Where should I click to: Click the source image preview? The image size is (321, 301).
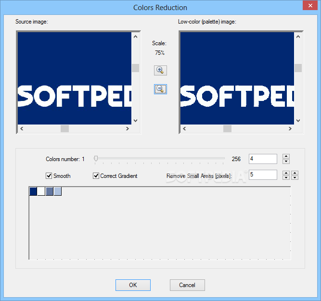[75, 78]
